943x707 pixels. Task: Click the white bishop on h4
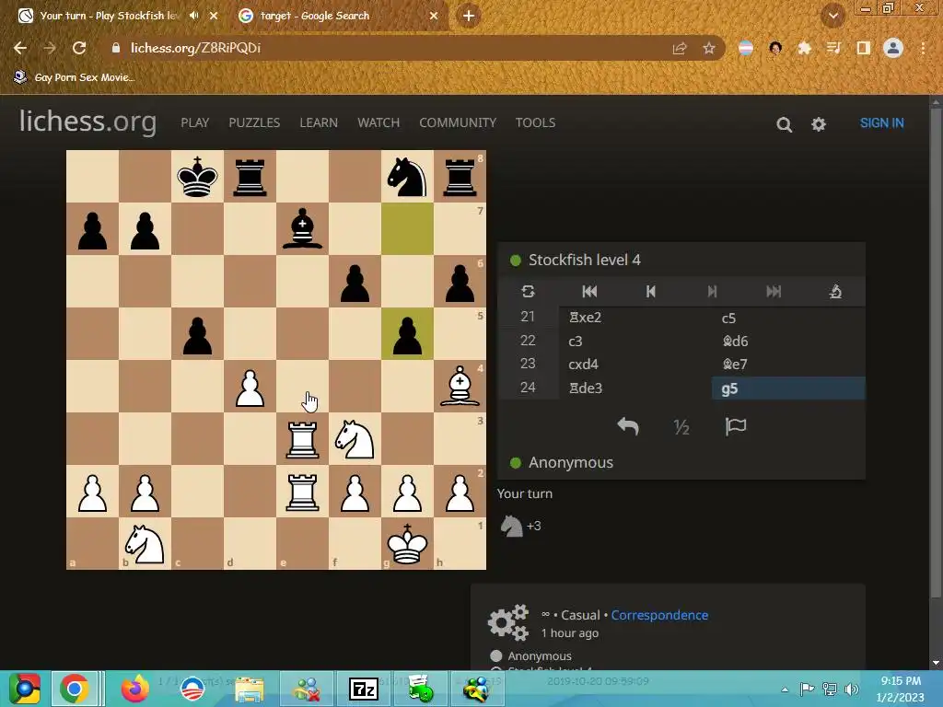point(460,386)
